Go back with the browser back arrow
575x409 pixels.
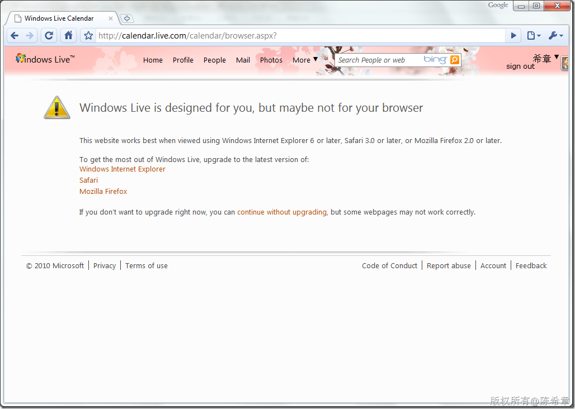click(x=15, y=36)
